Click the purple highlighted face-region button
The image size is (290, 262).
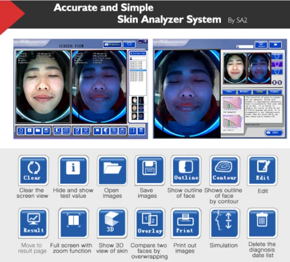pos(277,64)
